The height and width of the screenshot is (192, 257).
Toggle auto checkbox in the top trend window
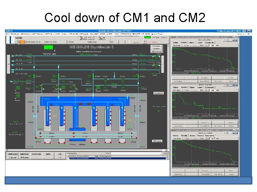(x=215, y=46)
